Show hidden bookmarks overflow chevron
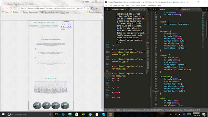This screenshot has height=117, width=208. pyautogui.click(x=83, y=12)
